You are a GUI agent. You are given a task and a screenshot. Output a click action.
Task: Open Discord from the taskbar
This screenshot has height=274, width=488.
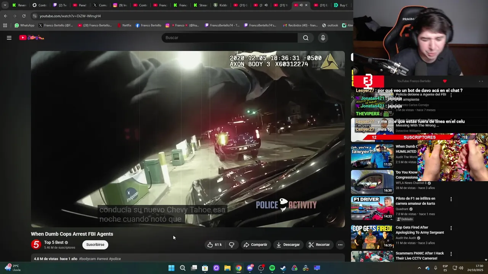point(250,268)
